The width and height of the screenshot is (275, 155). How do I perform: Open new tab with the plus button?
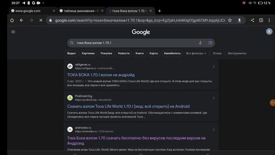[x=159, y=11]
